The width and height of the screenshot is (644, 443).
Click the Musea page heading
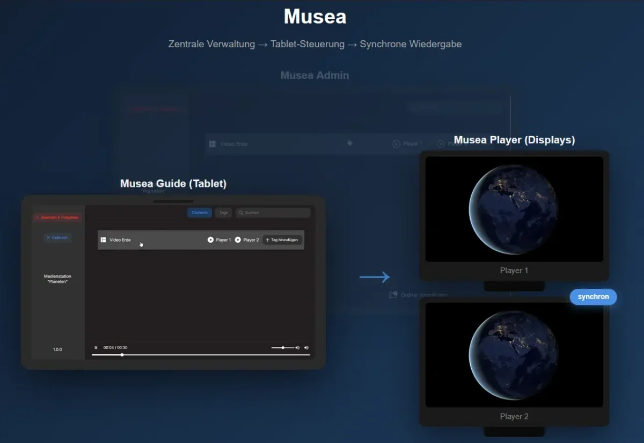(315, 17)
